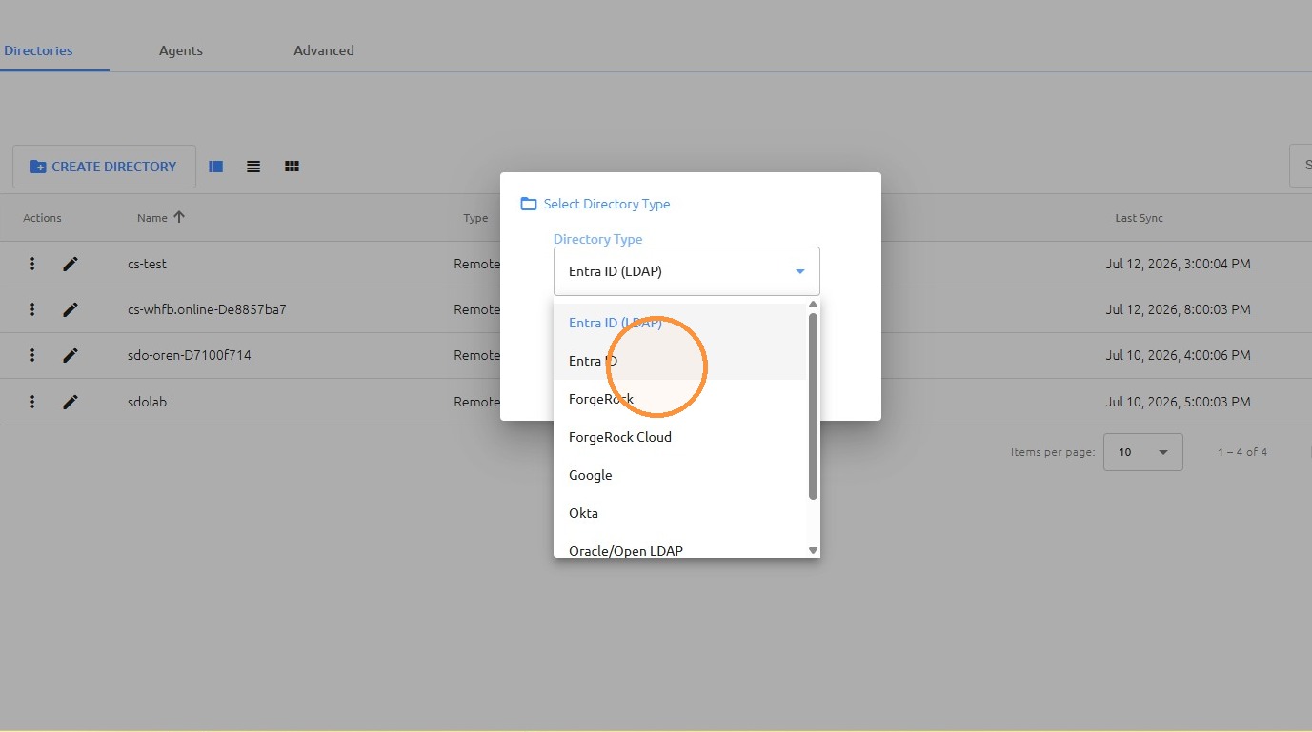This screenshot has width=1312, height=732.
Task: Click the Create Directory button
Action: click(104, 167)
